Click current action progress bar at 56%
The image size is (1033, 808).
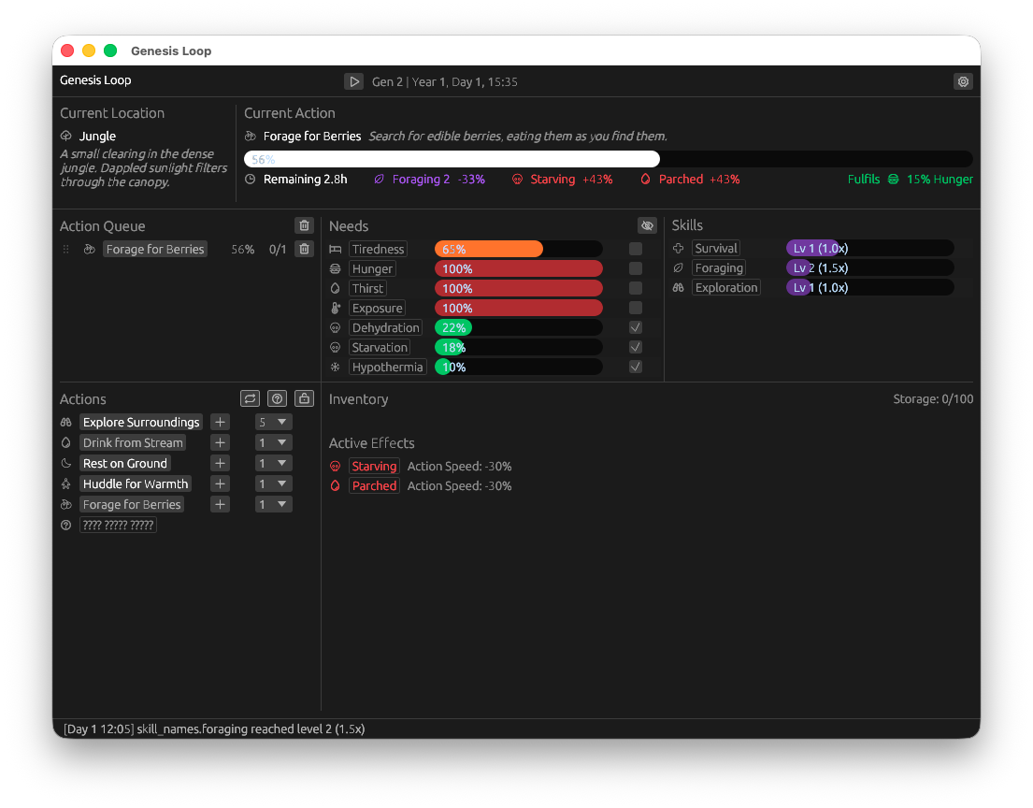click(608, 159)
